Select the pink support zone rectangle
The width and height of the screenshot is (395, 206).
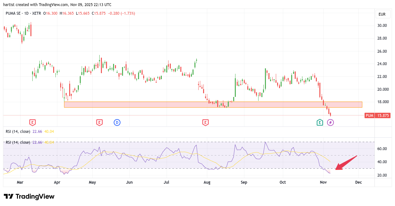(x=213, y=104)
